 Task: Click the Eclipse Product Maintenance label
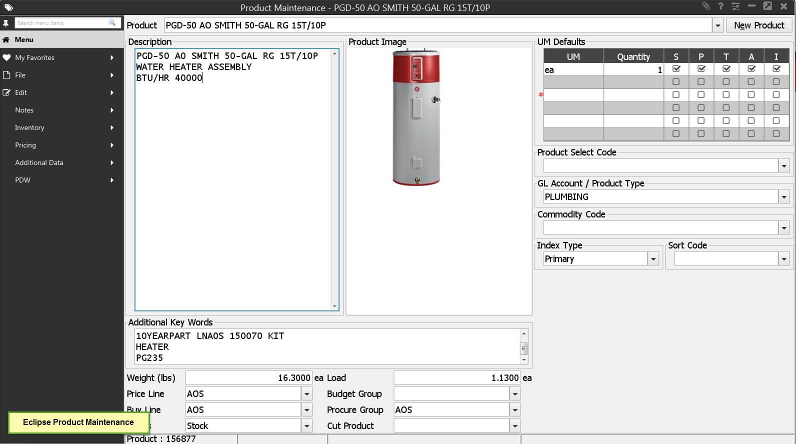coord(78,422)
